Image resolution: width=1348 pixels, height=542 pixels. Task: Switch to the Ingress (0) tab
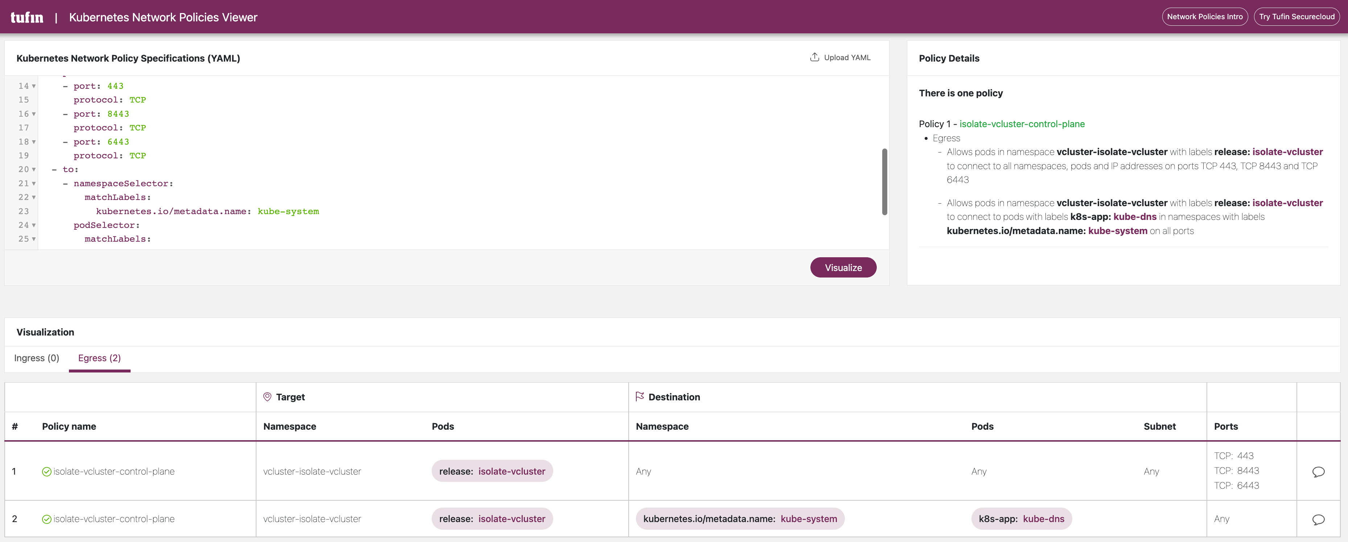coord(37,358)
